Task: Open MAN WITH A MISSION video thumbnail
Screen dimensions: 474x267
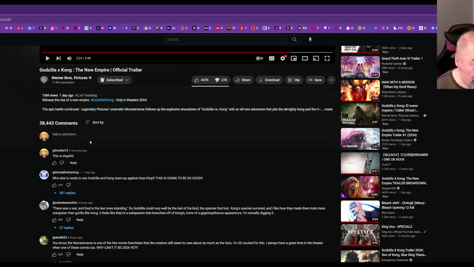Action: (360, 90)
